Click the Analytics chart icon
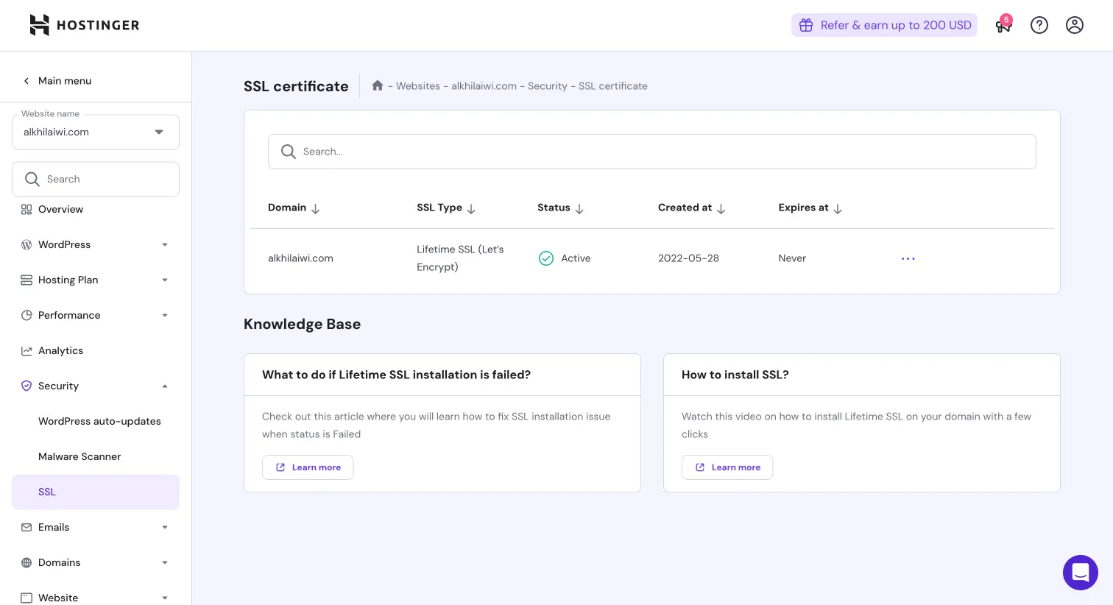This screenshot has height=605, width=1113. (26, 350)
